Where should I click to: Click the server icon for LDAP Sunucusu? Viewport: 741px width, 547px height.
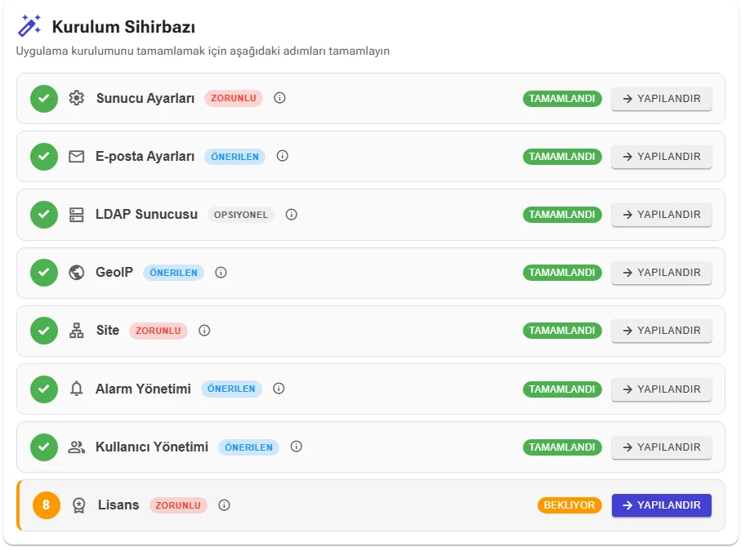pyautogui.click(x=76, y=215)
